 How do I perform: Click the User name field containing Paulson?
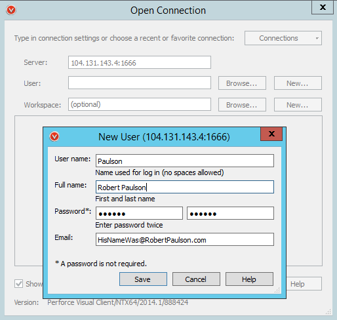tap(185, 161)
